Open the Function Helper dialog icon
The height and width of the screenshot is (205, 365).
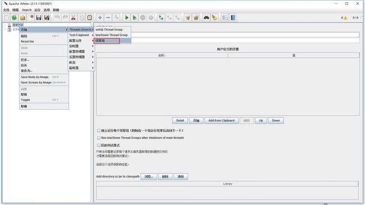(x=225, y=18)
